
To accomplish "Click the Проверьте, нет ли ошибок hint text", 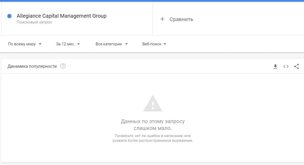I will pyautogui.click(x=153, y=138).
